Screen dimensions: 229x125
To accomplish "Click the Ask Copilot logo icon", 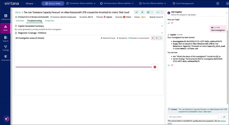I will click(169, 13).
